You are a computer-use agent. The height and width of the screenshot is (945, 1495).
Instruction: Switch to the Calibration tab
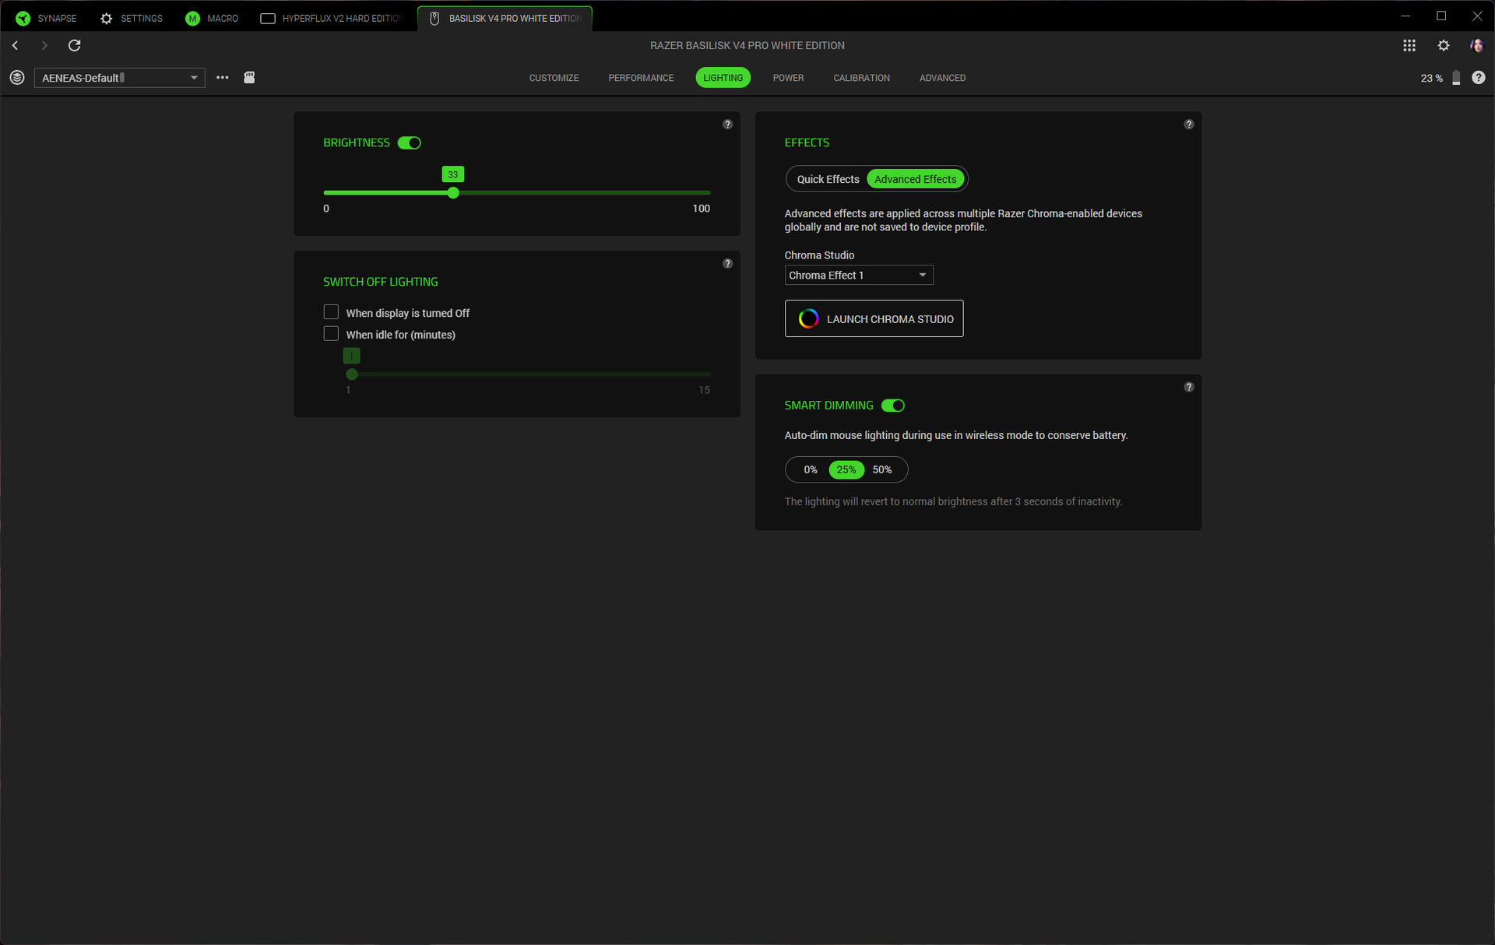click(861, 78)
